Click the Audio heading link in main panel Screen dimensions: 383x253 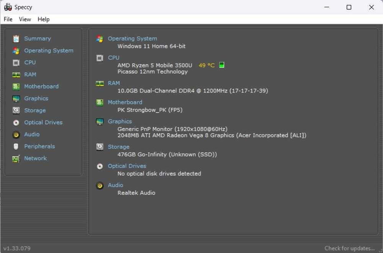(116, 185)
